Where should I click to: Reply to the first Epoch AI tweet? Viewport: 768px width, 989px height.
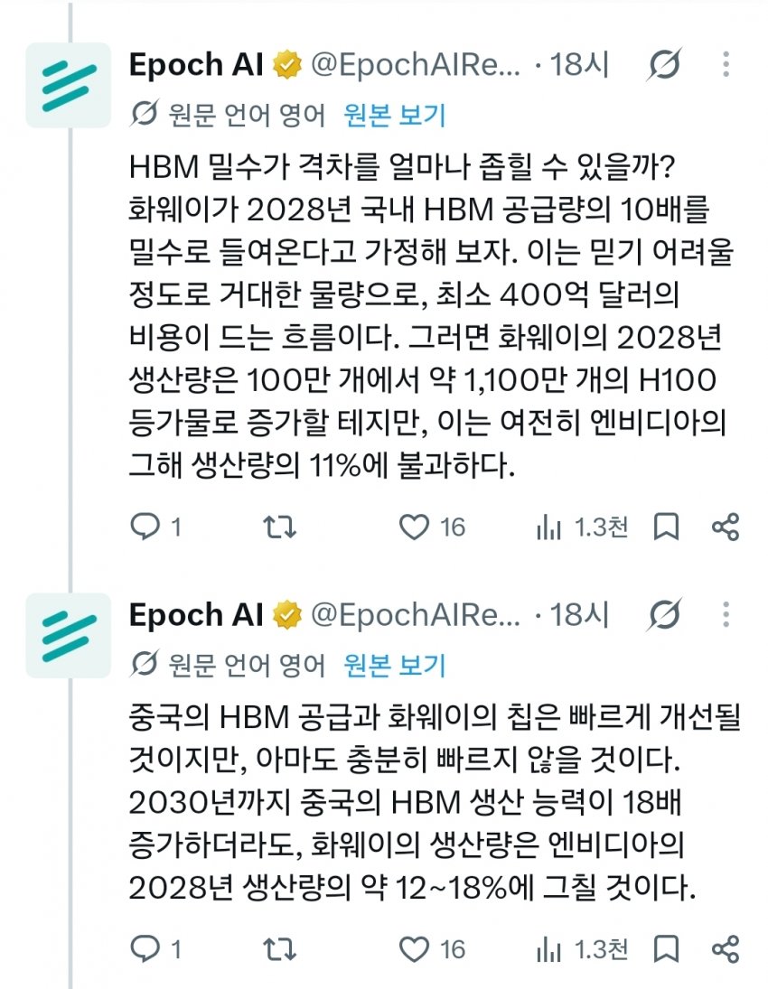[x=155, y=527]
